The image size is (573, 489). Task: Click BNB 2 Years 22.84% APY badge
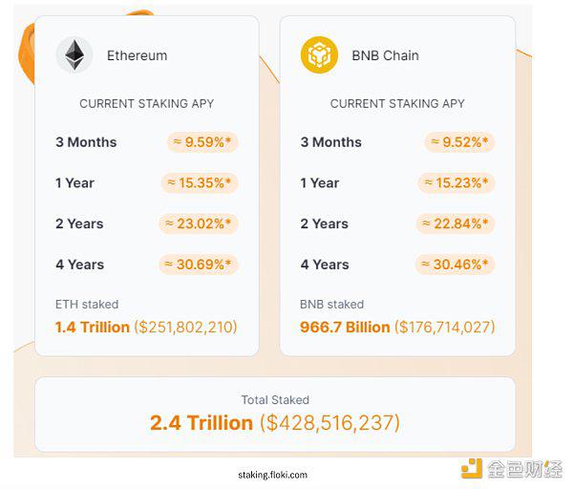[x=456, y=223]
